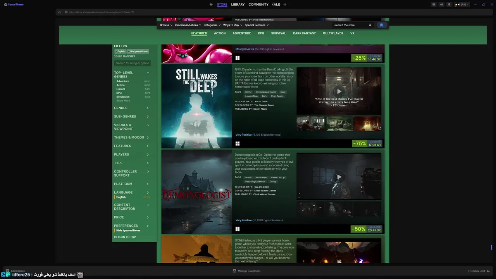Click the Psychological Horror tag on Still Wakes the Deep
This screenshot has width=496, height=279.
point(266,92)
